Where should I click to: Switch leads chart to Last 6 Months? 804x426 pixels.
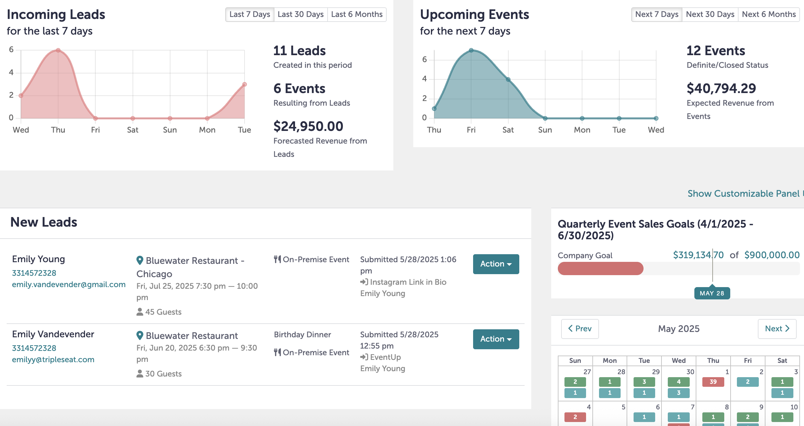coord(356,14)
